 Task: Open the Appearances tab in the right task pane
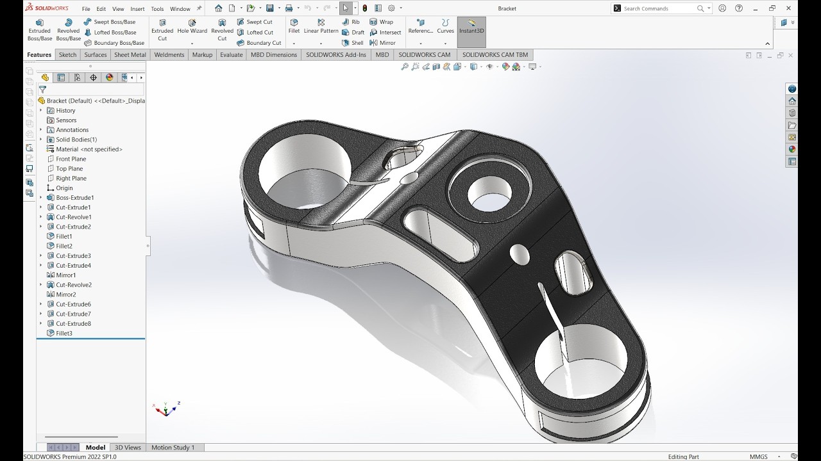pyautogui.click(x=792, y=149)
